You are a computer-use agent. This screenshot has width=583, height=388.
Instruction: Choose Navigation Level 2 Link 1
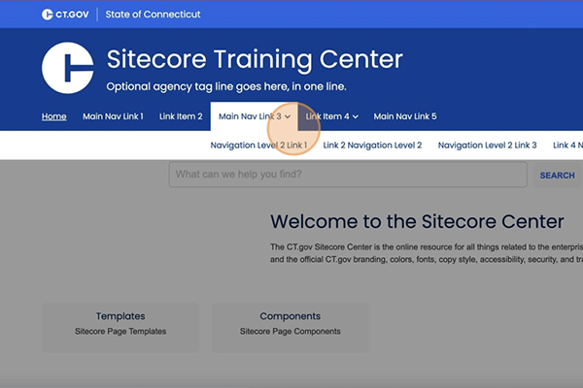258,145
